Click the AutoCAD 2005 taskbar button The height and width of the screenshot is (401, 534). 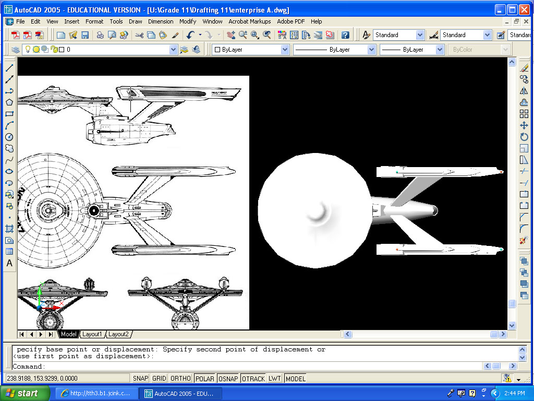coord(180,394)
